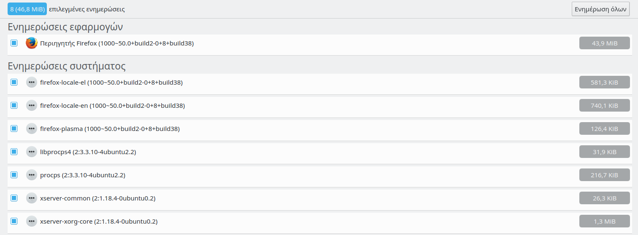Select the firefox-plasma update row text

click(x=110, y=129)
